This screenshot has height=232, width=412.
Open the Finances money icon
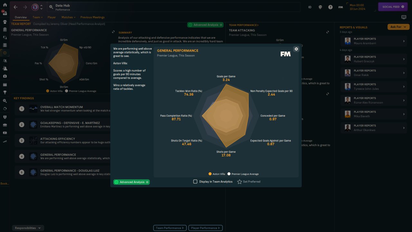[x=5, y=133]
